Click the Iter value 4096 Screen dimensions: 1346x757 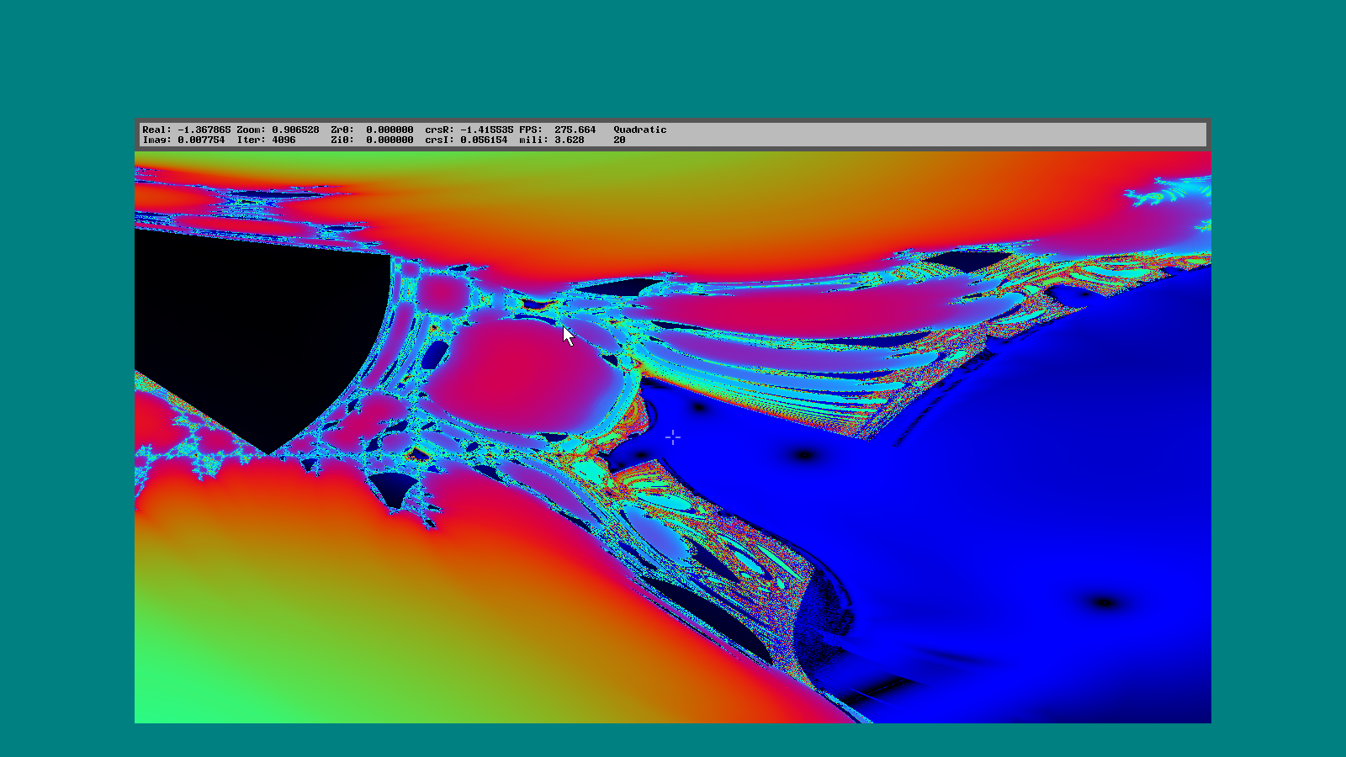284,140
